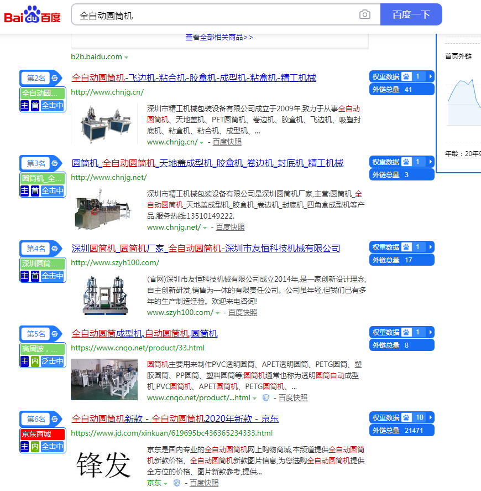Open 百度快照 for cnqo.net result
481x491 pixels.
click(x=293, y=397)
